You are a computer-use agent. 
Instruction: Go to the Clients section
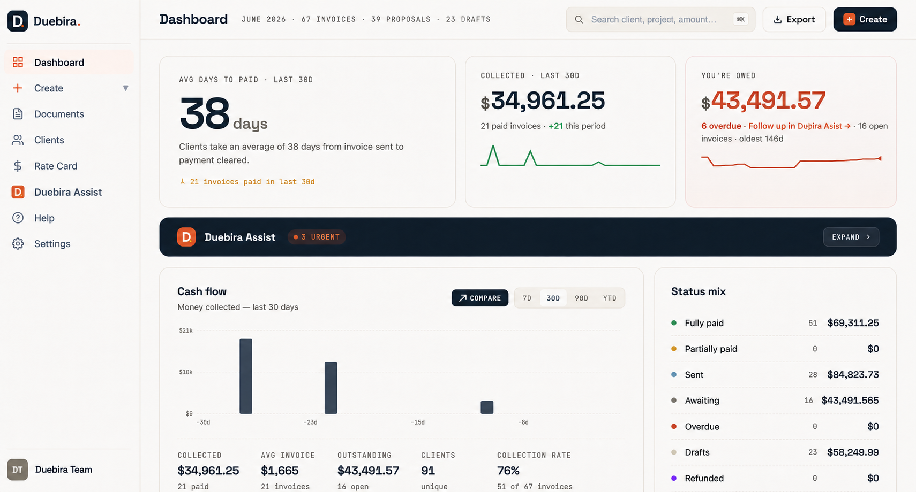(x=69, y=140)
